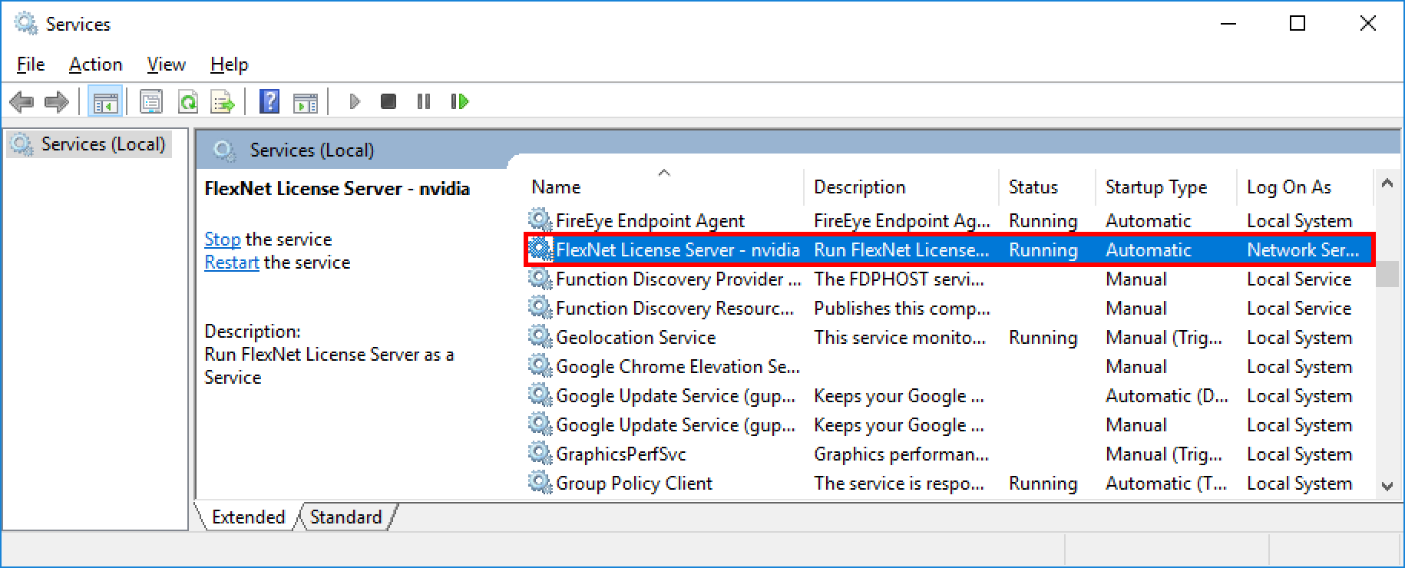Click the Pause Service icon
This screenshot has width=1405, height=568.
[x=423, y=101]
